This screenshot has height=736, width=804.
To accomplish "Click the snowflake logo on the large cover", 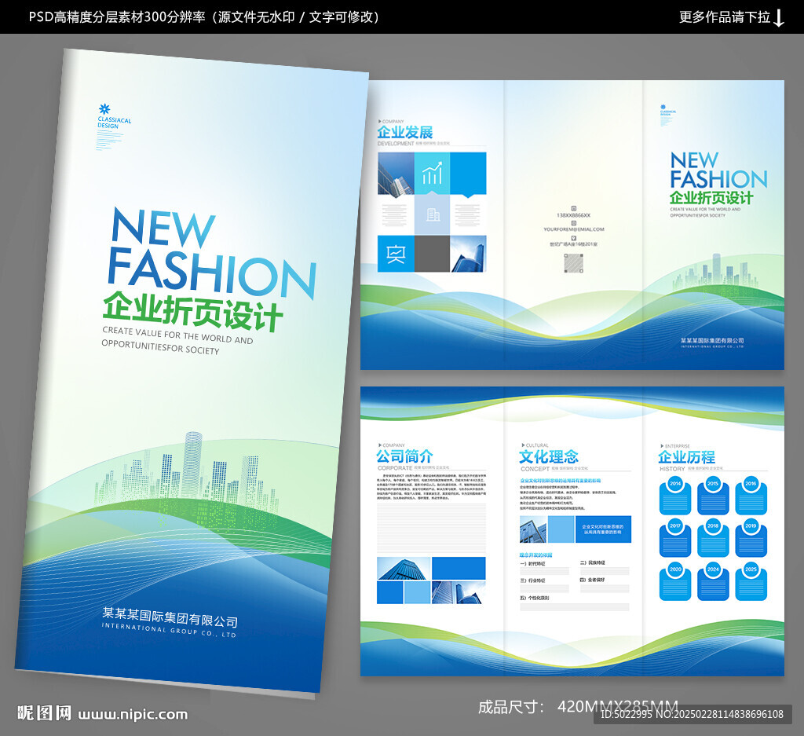I will click(x=104, y=108).
